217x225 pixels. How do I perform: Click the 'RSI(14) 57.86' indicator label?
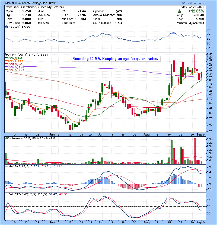(x=19, y=27)
